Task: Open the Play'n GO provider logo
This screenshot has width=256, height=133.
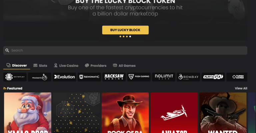Action: [213, 77]
